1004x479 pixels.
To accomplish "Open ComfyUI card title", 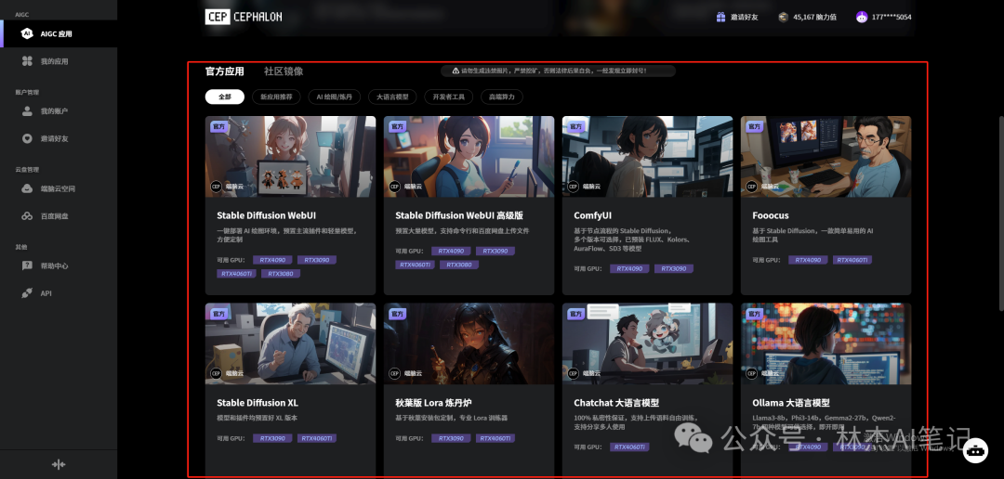I will (x=592, y=215).
